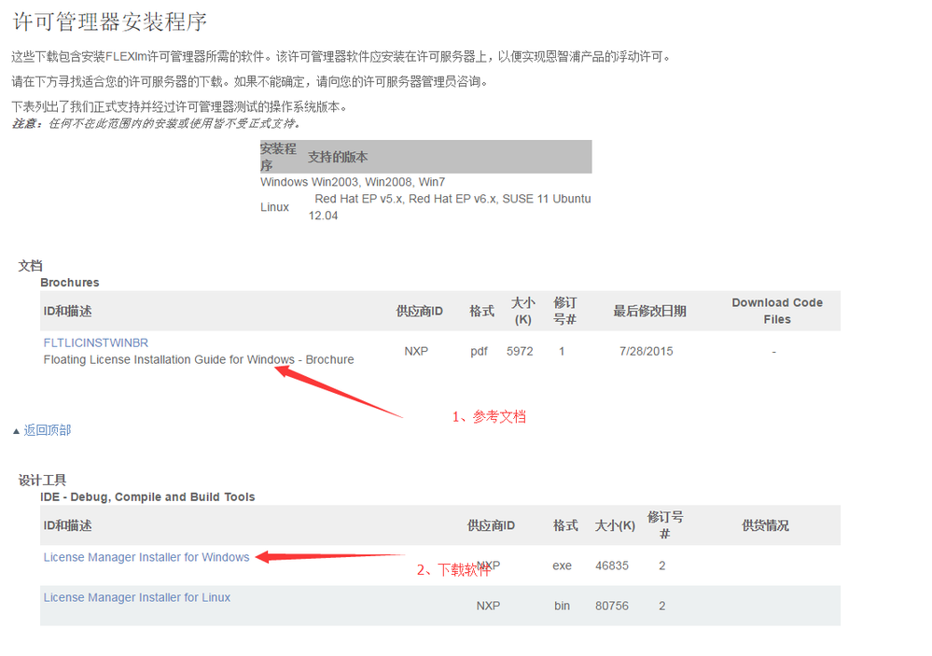Click the revision 1 cell in FLTLICINSTWINBR row
Viewport: 932px width, 656px height.
[562, 351]
